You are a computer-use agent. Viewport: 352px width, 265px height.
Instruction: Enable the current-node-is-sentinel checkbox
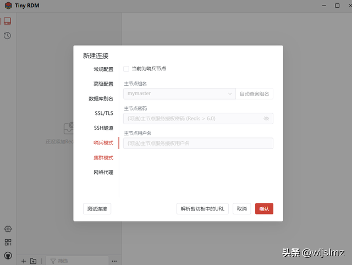point(126,69)
